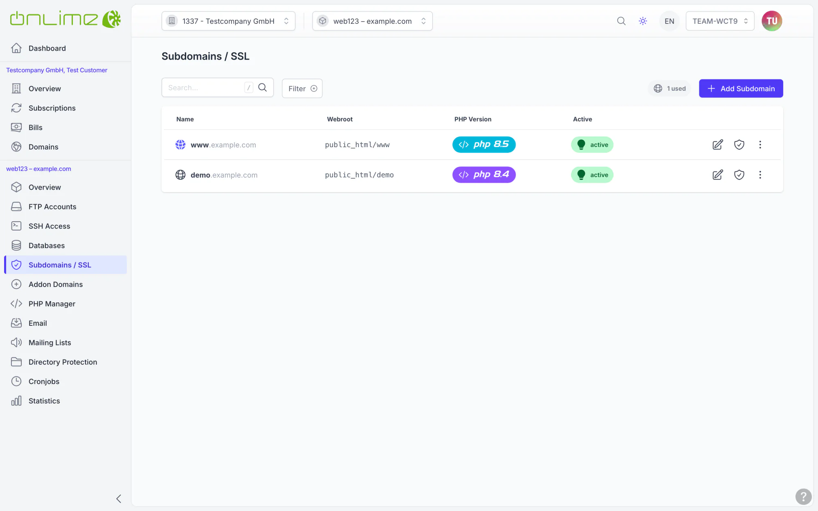Collapse the sidebar with the chevron arrow
This screenshot has height=511, width=818.
tap(119, 498)
